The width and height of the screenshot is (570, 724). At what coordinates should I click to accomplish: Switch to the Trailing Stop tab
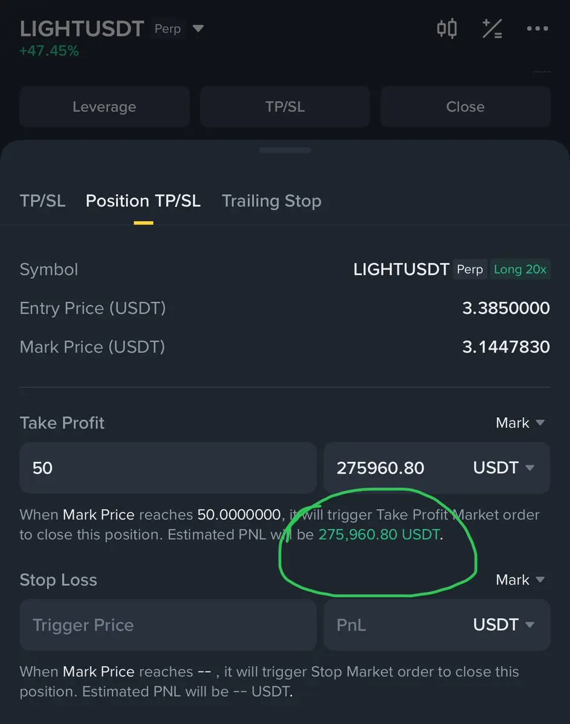pos(271,201)
